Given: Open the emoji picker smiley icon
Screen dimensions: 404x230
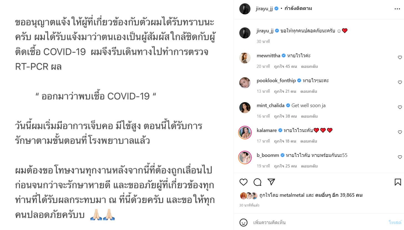Looking at the screenshot, I should (x=244, y=222).
